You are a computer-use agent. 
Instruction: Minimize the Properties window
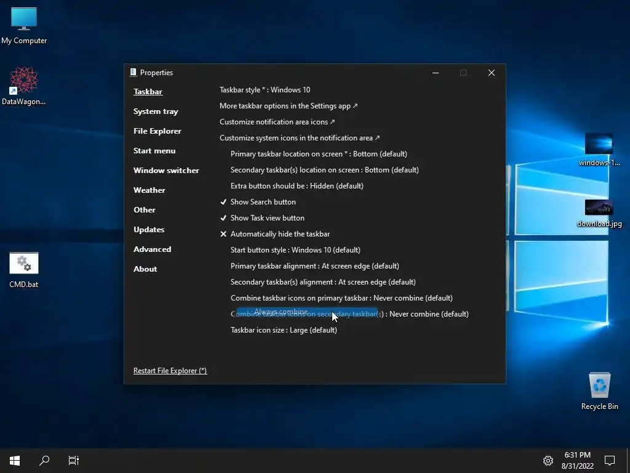coord(435,73)
